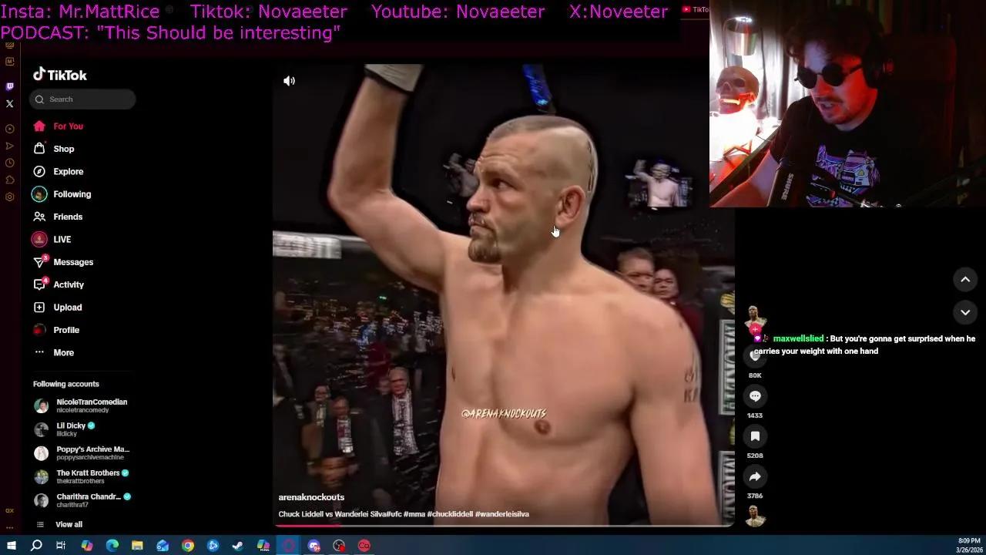This screenshot has height=555, width=986.
Task: Click the share arrow icon
Action: [755, 476]
